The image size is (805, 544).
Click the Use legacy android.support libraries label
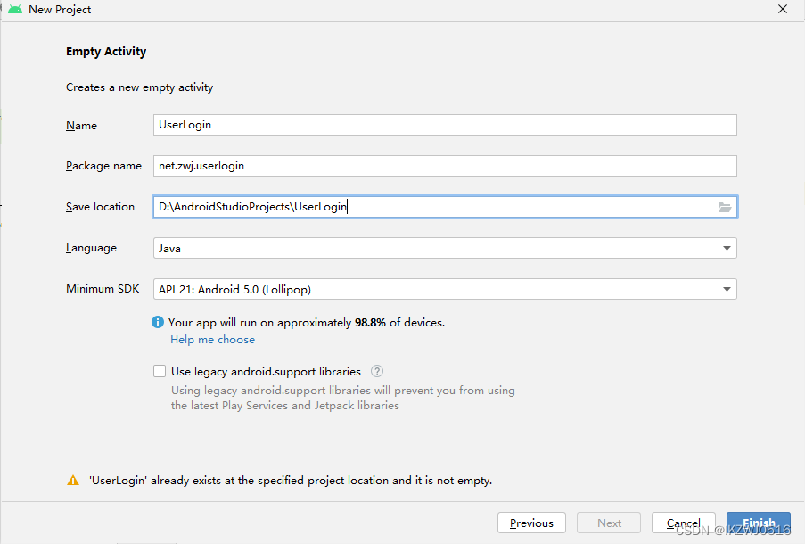click(x=266, y=371)
